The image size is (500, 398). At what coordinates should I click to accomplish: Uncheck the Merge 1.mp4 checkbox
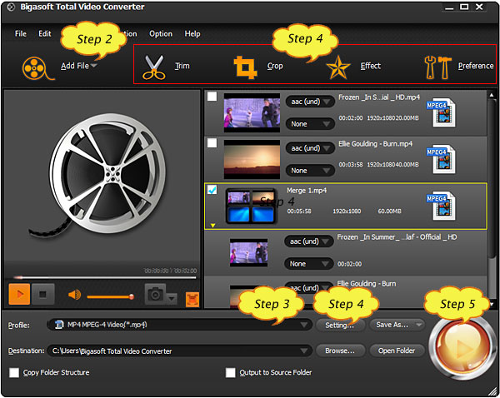(212, 190)
